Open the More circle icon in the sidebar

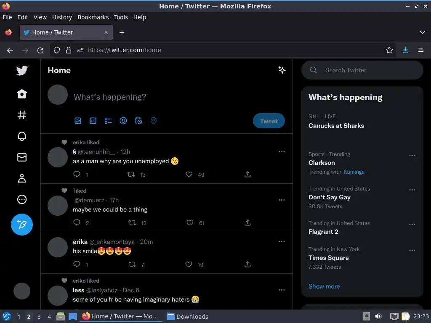(x=22, y=199)
